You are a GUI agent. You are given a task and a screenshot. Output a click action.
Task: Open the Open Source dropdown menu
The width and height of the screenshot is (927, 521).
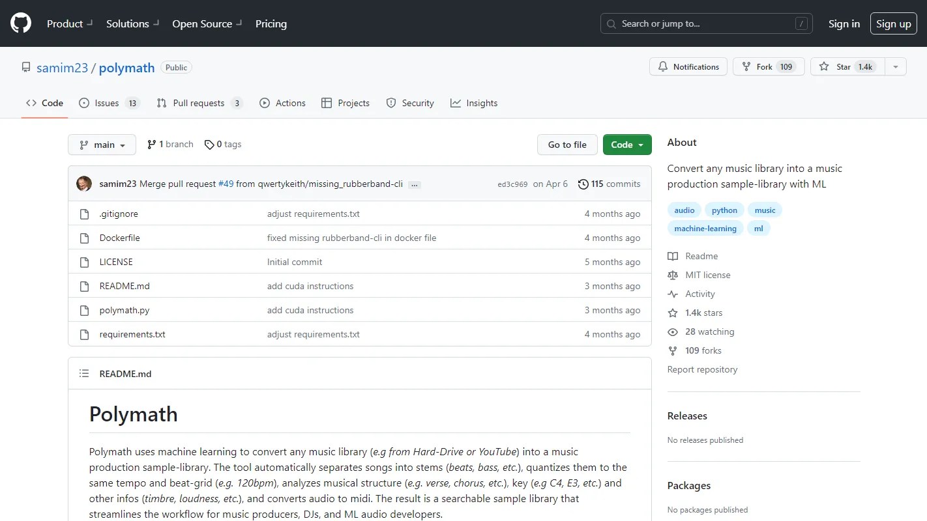[x=207, y=23]
